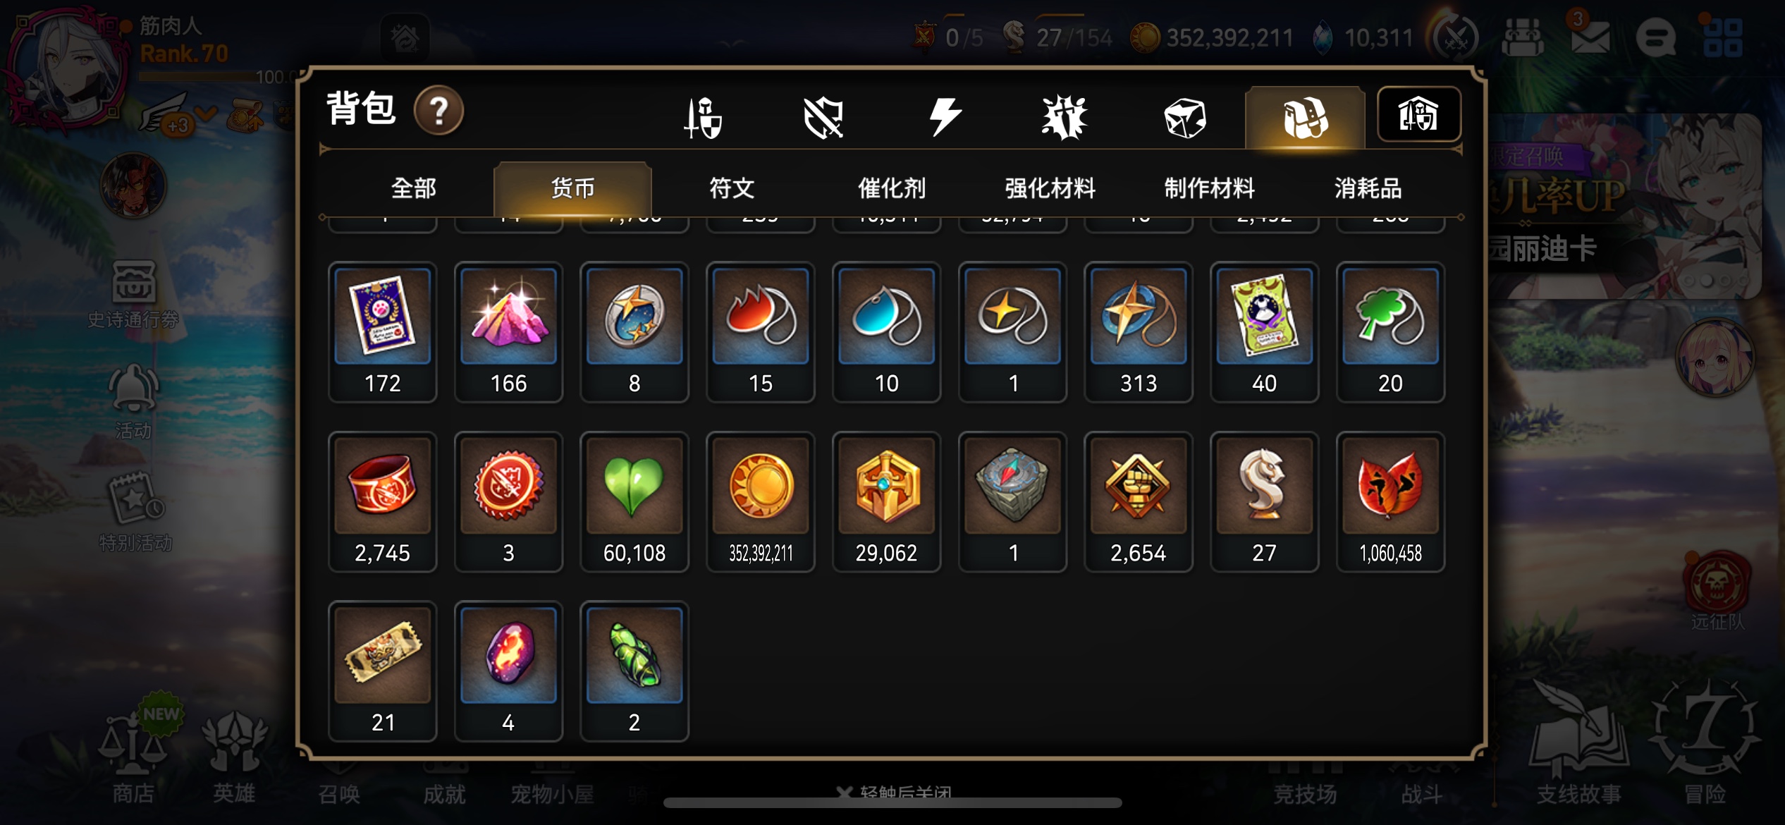
Task: Select the pink crystal pile item 166
Action: (x=508, y=332)
